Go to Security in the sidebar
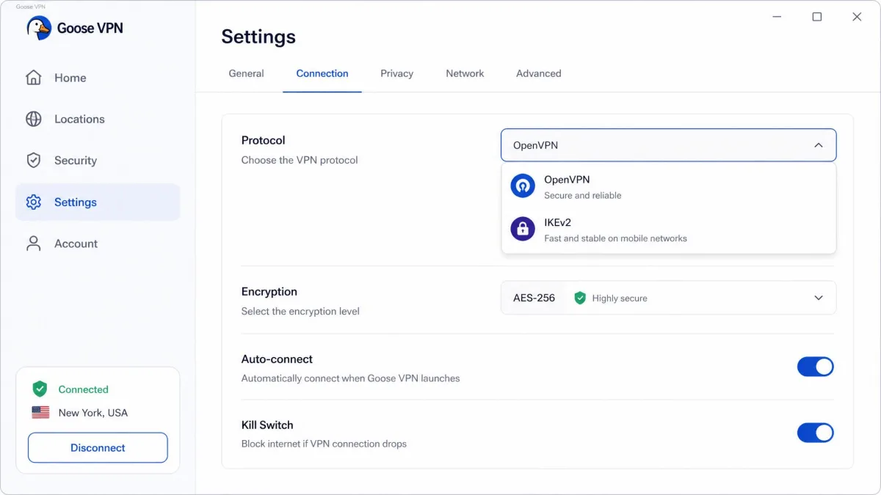Image resolution: width=881 pixels, height=495 pixels. pos(98,161)
